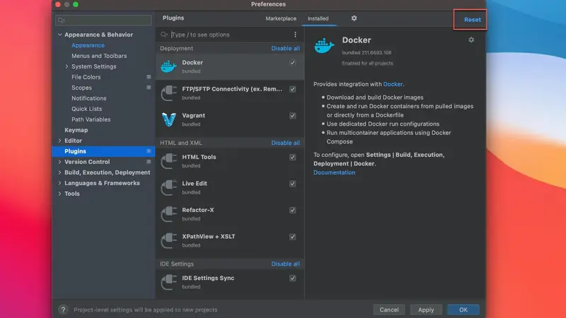This screenshot has width=566, height=318.
Task: Focus the plugin search input field
Action: [231, 35]
